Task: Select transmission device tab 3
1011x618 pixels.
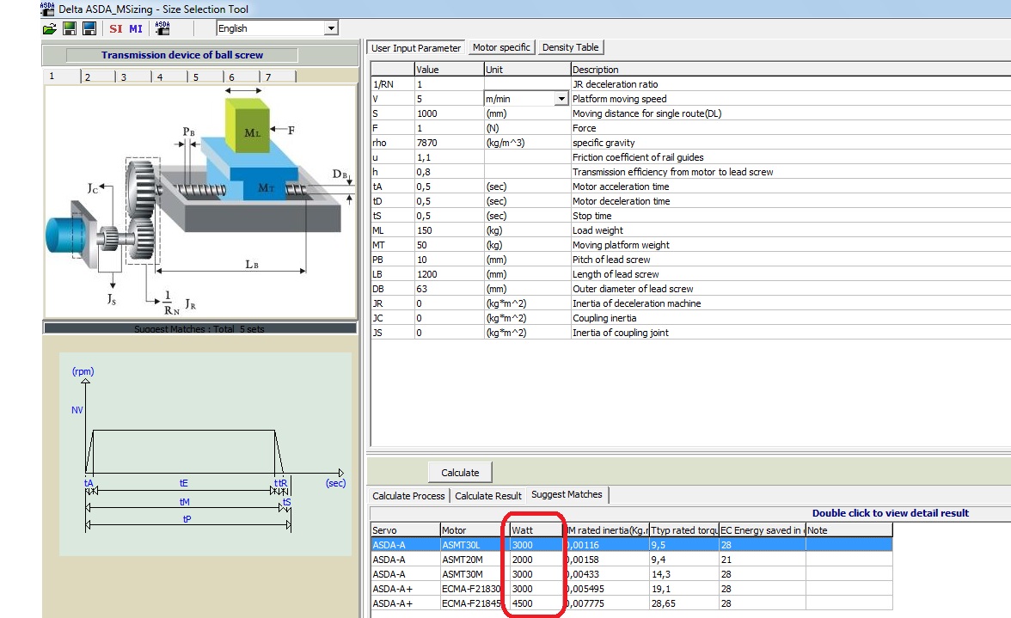Action: (x=135, y=76)
